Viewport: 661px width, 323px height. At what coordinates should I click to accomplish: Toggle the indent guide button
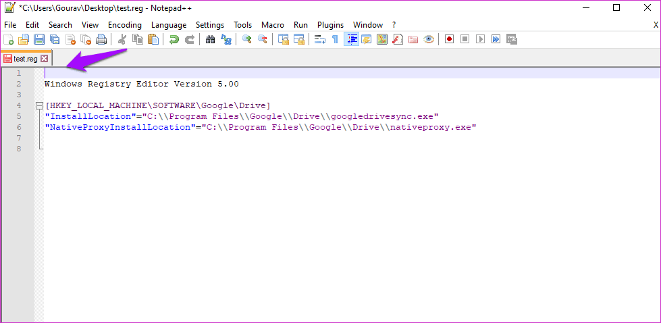351,39
